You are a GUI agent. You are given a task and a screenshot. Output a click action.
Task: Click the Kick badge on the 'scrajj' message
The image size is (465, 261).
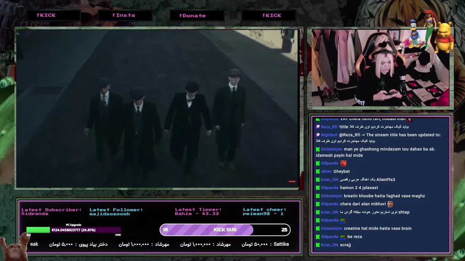pyautogui.click(x=318, y=245)
